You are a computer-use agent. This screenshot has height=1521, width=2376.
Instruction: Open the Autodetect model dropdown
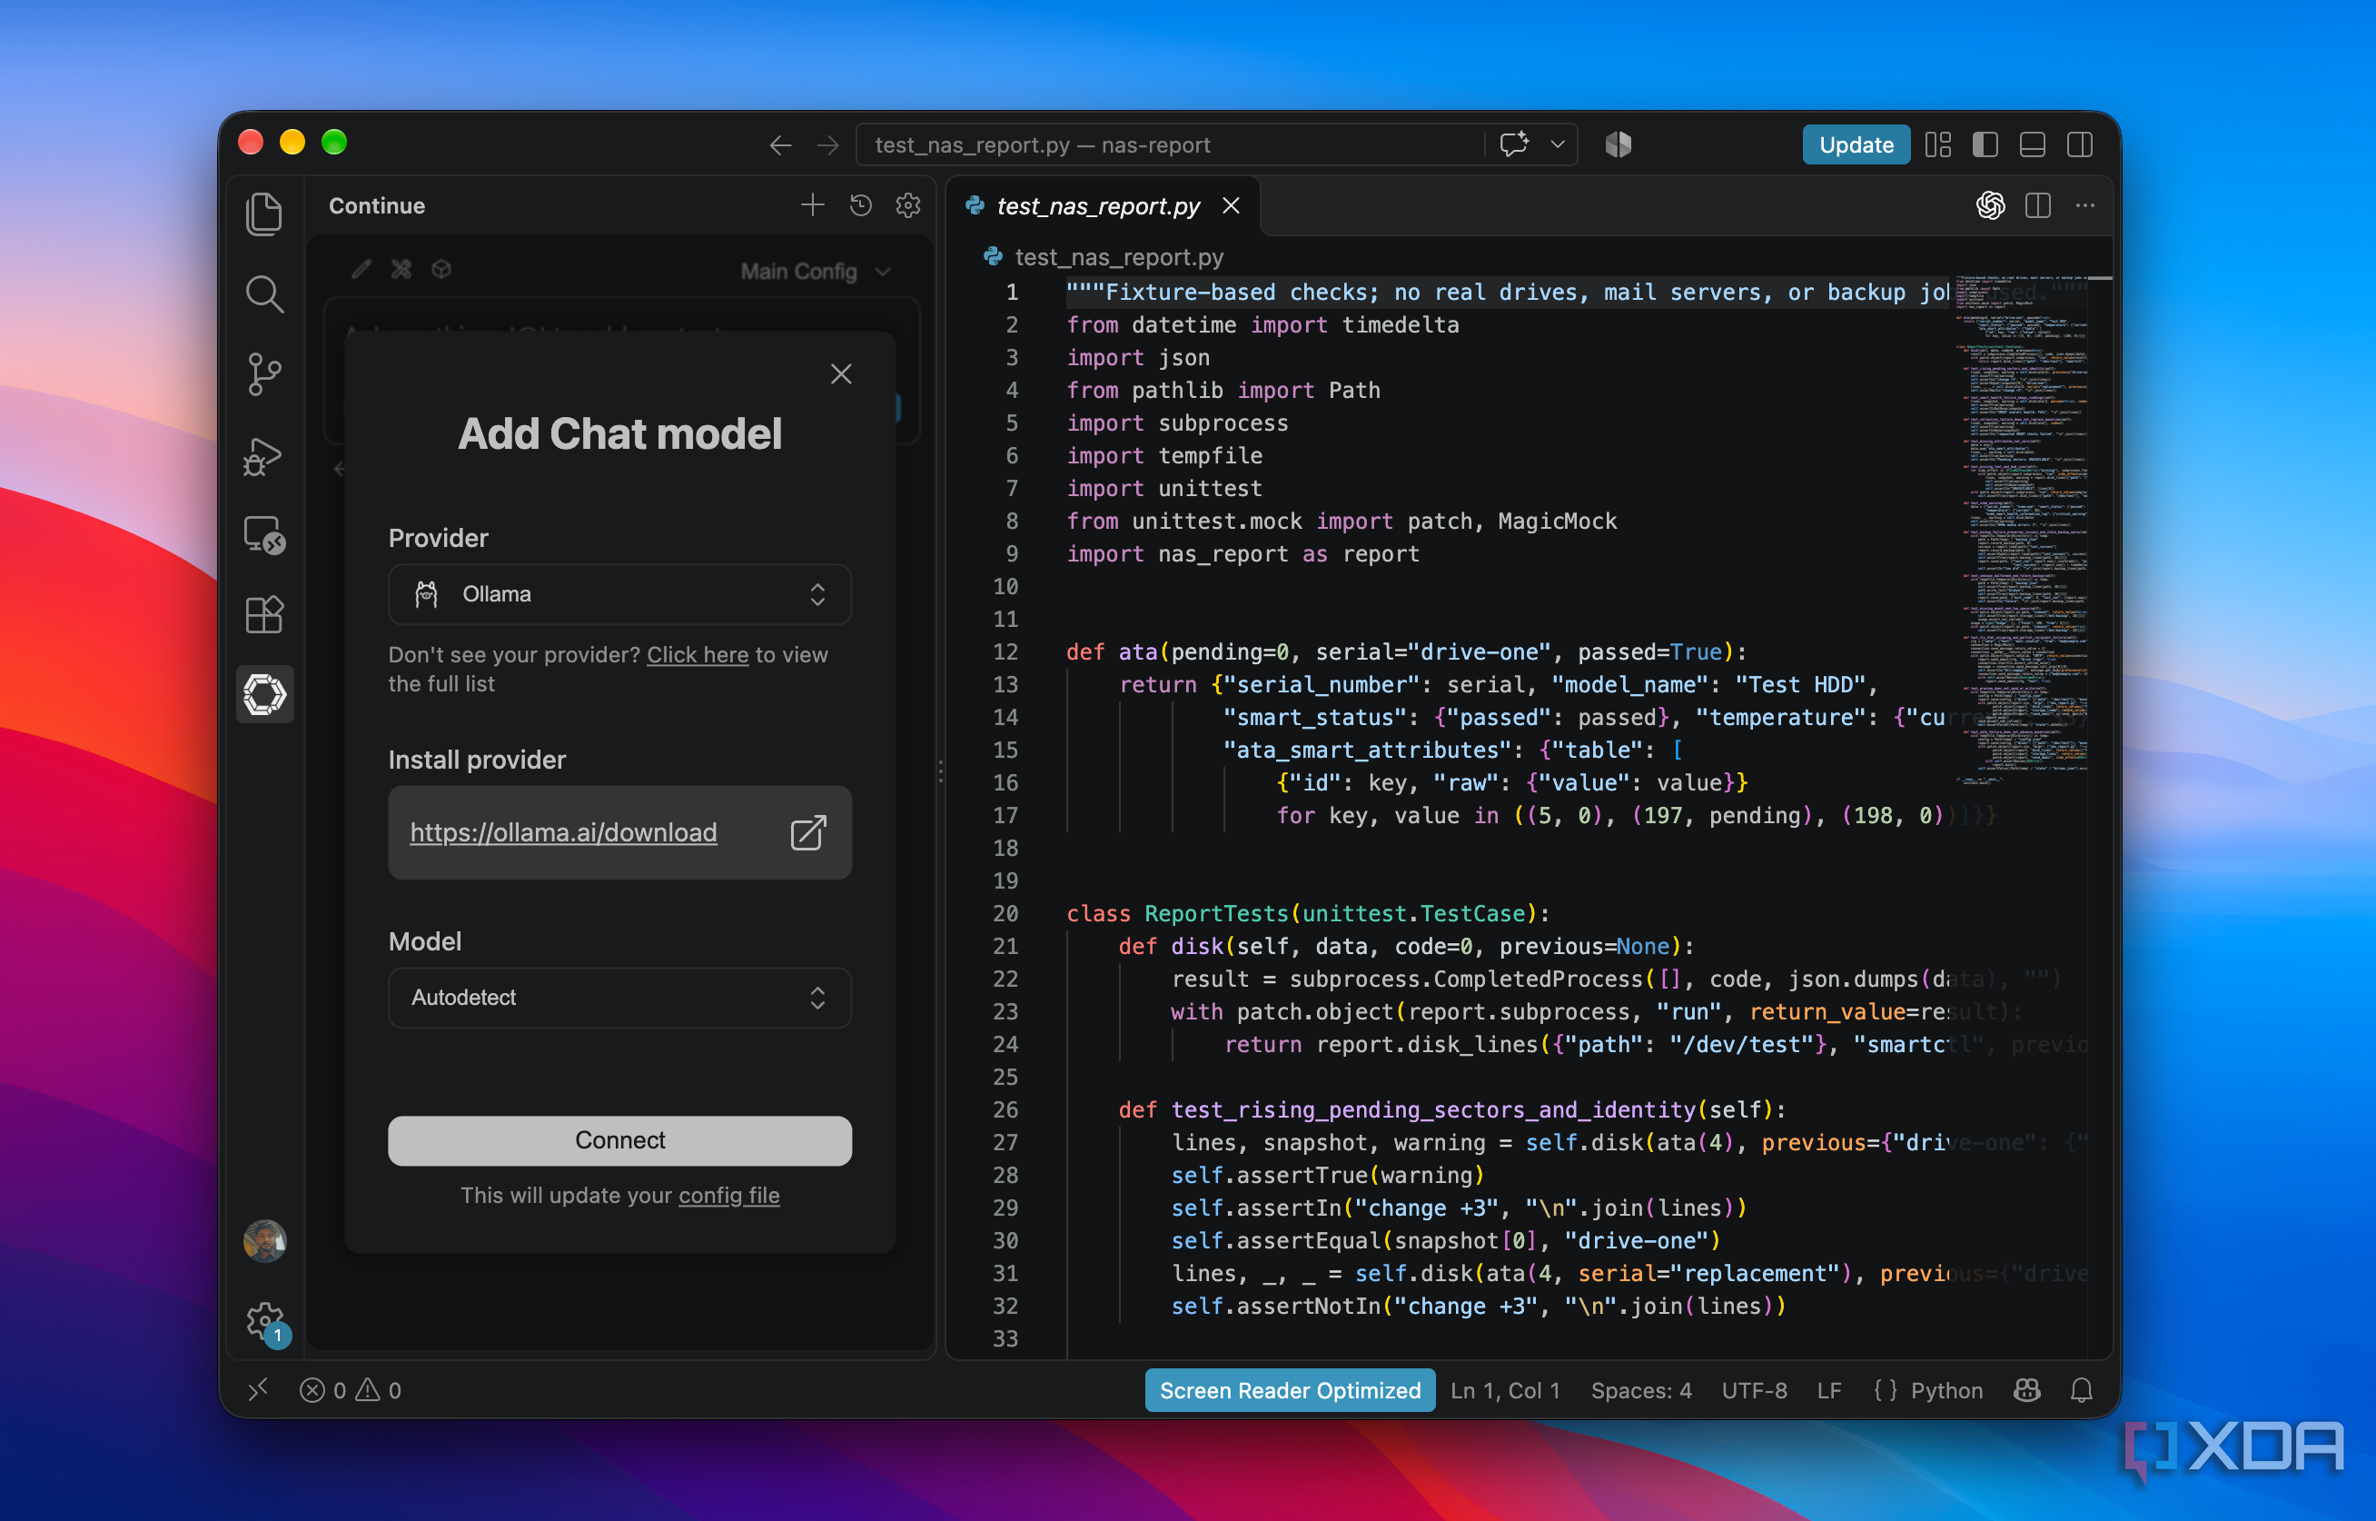pyautogui.click(x=619, y=998)
